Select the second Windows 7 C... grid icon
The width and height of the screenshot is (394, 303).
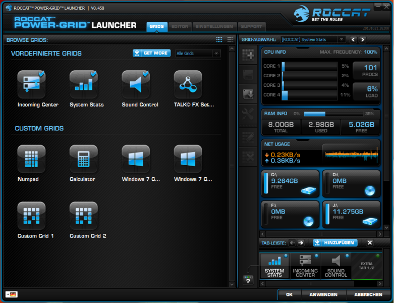[x=188, y=159]
